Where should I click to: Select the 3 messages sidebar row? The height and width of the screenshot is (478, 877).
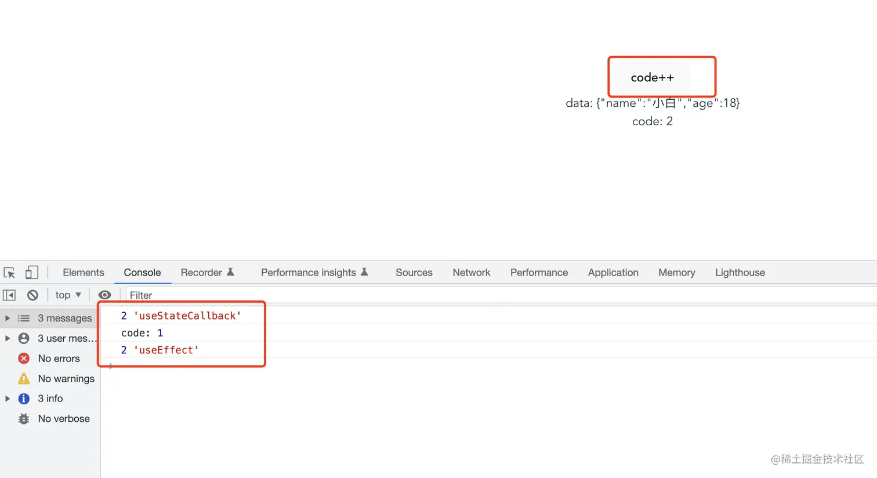click(x=50, y=318)
